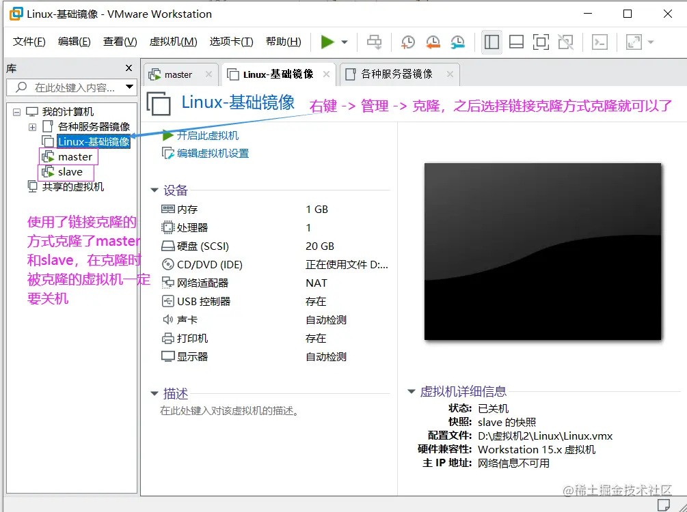Switch to the master tab
Screen dimensions: 687x512
pyautogui.click(x=180, y=74)
